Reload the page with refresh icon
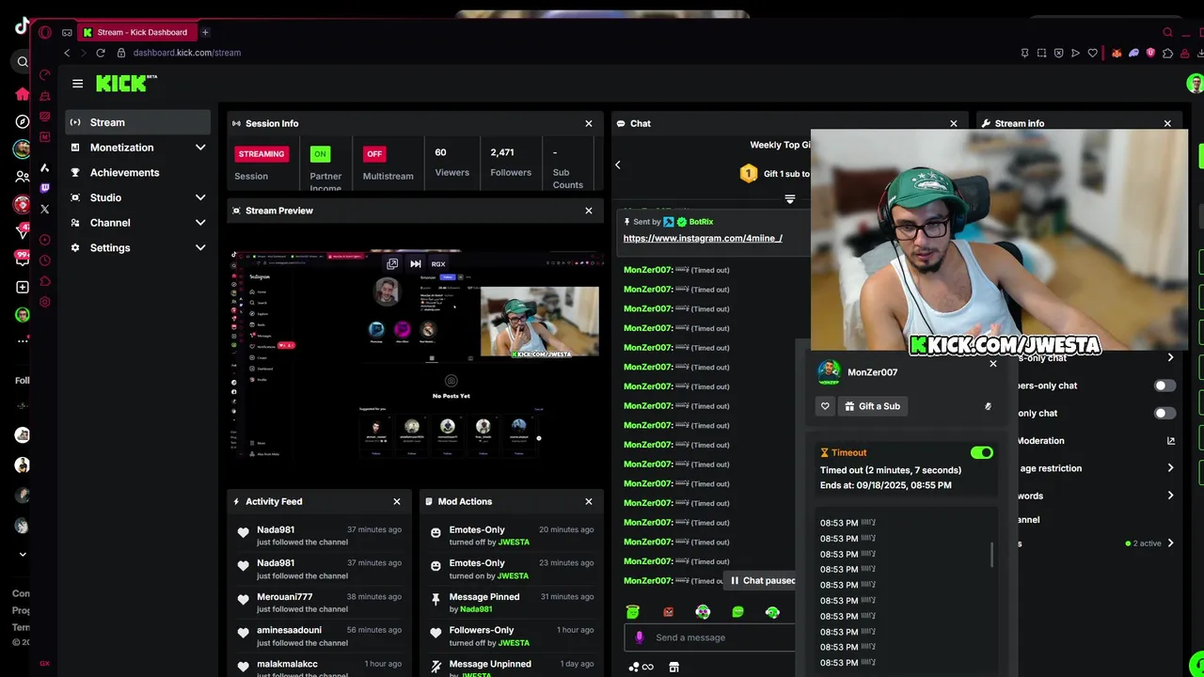Viewport: 1204px width, 677px height. [x=101, y=53]
